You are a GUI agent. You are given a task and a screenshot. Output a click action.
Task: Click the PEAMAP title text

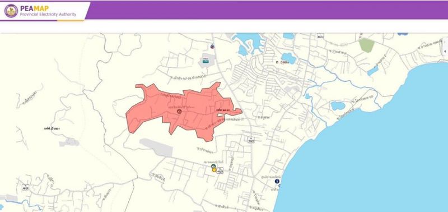coord(34,8)
